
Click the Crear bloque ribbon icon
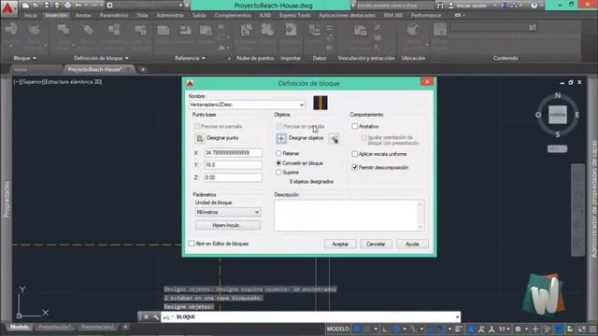[x=63, y=30]
